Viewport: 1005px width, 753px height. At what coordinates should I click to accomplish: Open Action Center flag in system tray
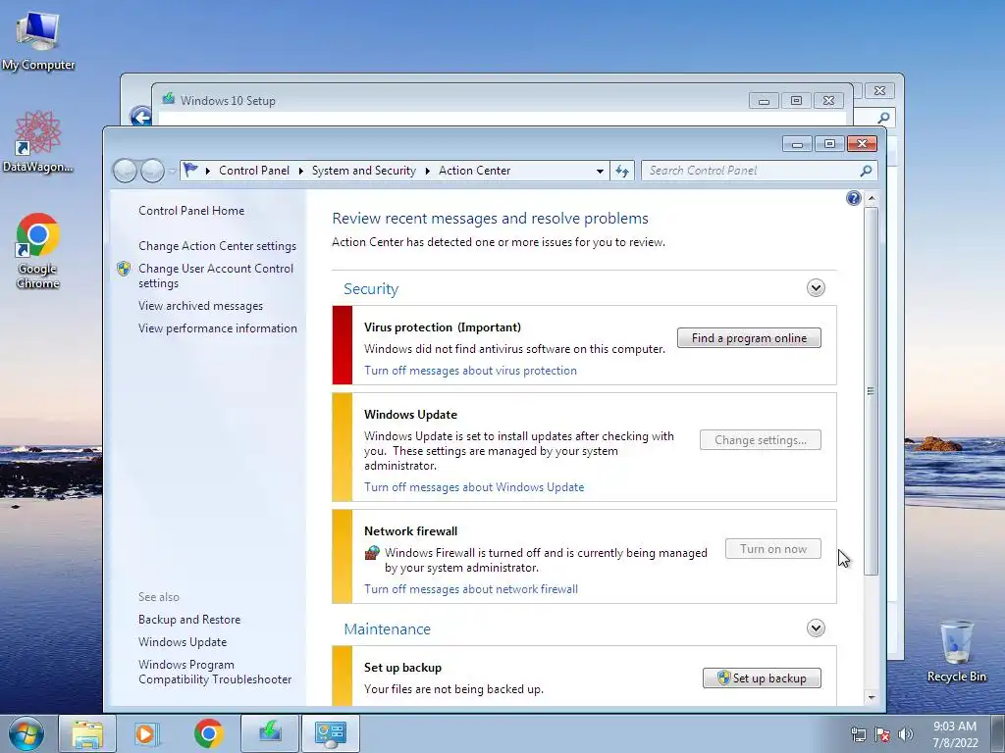tap(882, 734)
